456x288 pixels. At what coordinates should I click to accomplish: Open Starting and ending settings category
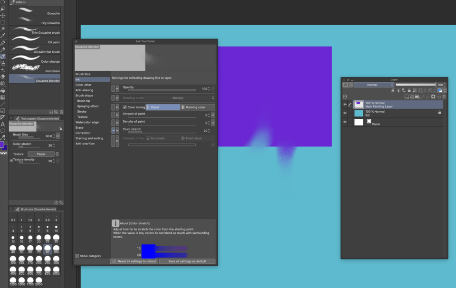pos(89,138)
